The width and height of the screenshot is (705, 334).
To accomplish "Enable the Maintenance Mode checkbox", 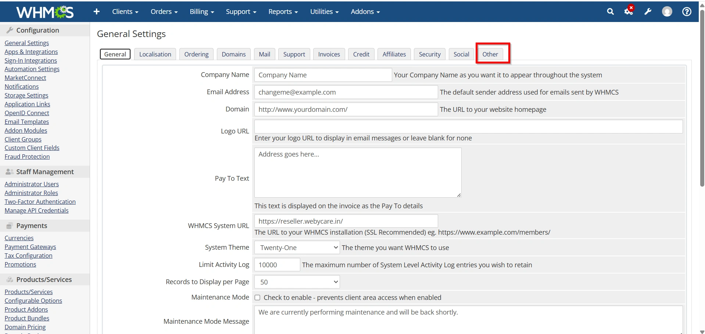I will pyautogui.click(x=257, y=298).
